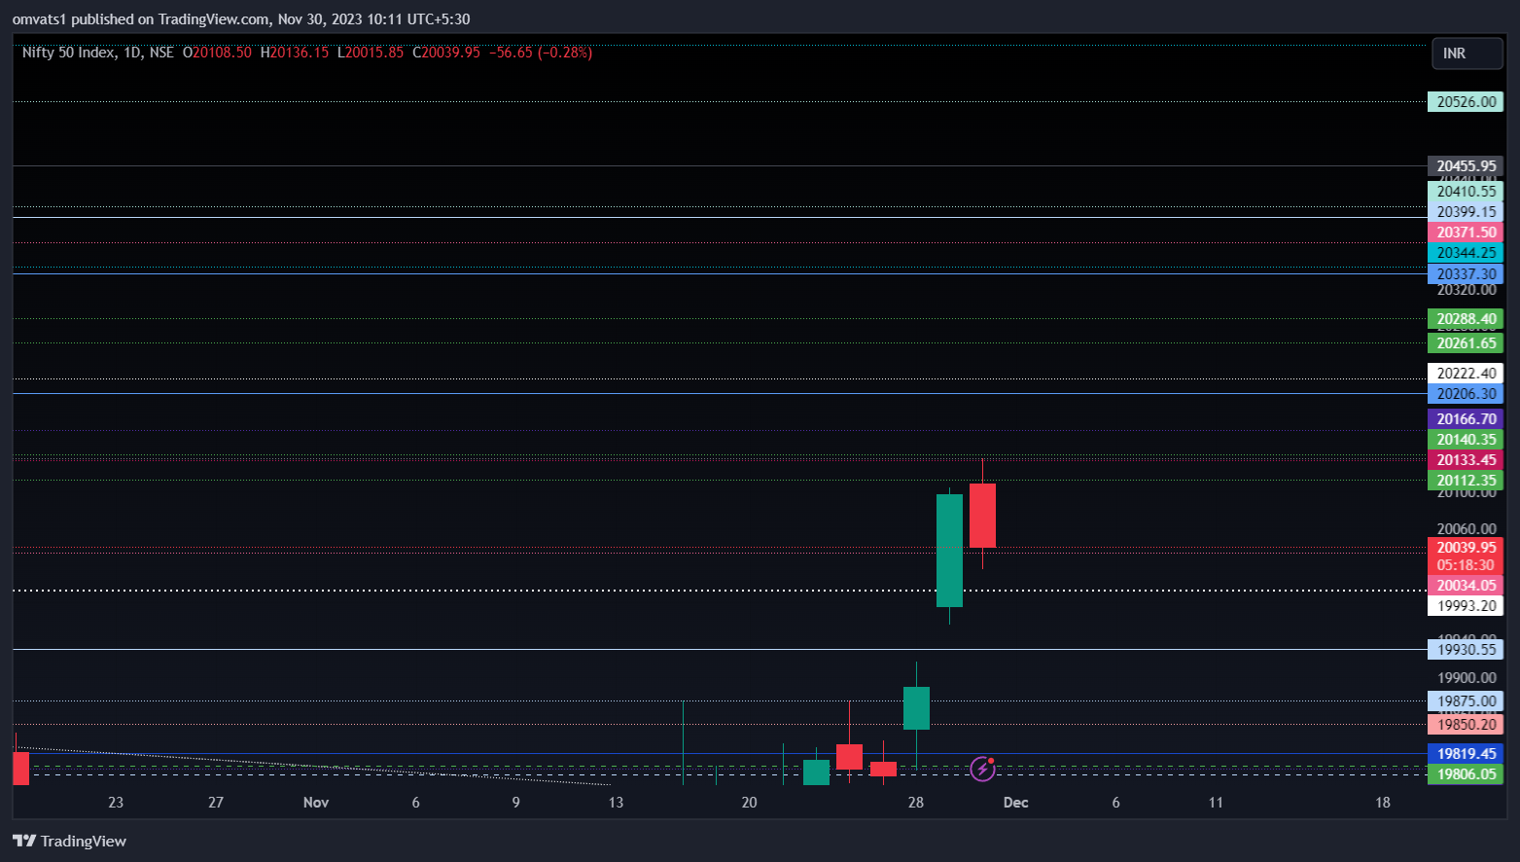This screenshot has width=1520, height=862.
Task: Select the 20034.05 pink price label
Action: point(1466,586)
